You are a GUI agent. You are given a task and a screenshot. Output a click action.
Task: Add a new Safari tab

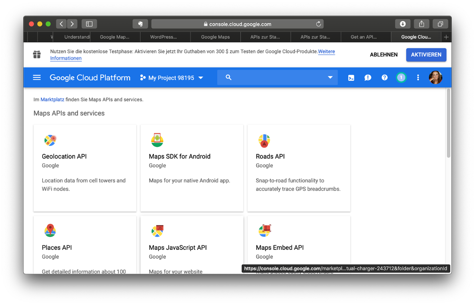(446, 37)
